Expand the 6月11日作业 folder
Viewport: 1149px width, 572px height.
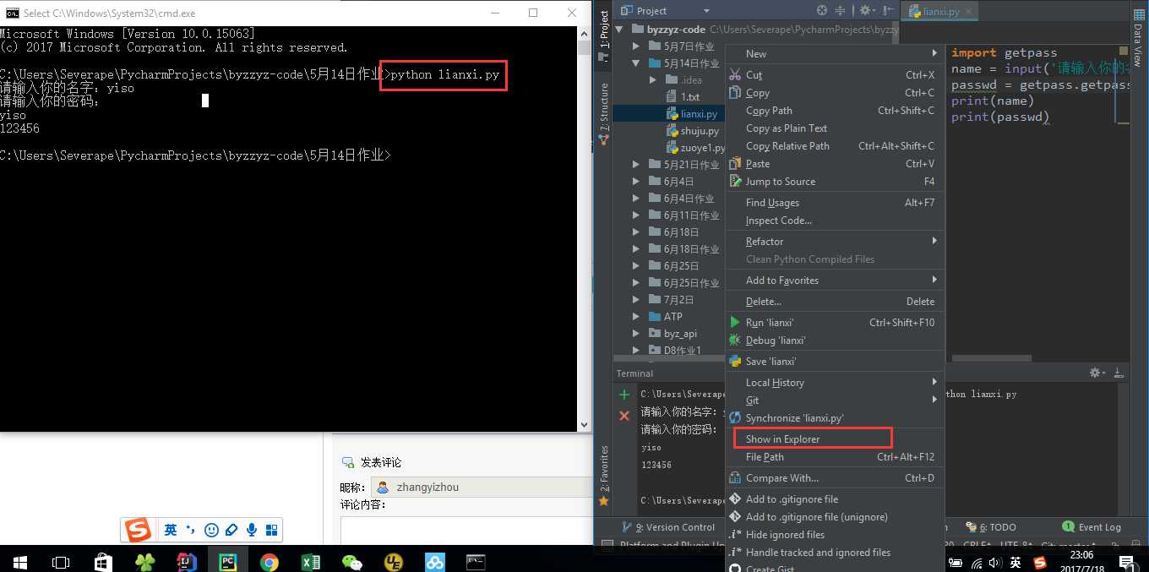click(636, 215)
